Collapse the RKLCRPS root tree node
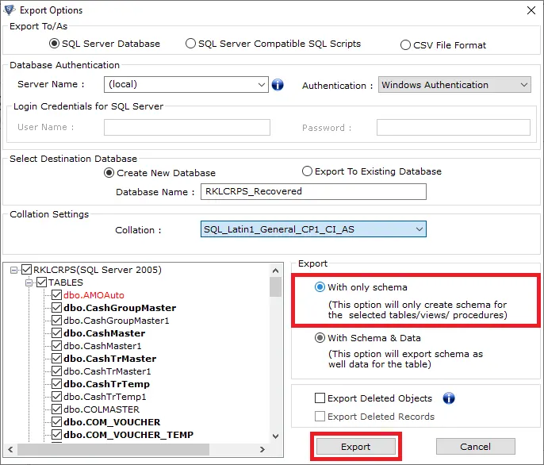This screenshot has width=544, height=465. point(15,270)
